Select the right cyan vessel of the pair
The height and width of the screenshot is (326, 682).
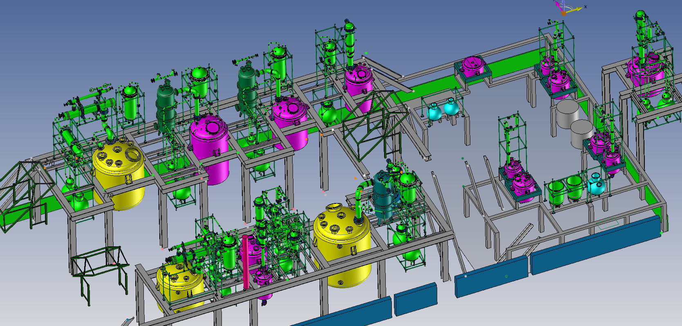pyautogui.click(x=451, y=107)
